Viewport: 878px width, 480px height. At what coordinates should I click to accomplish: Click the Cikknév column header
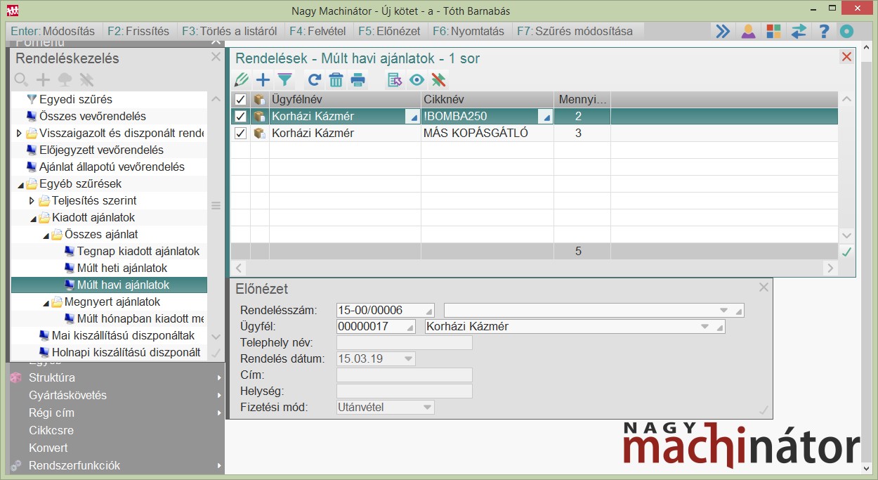(487, 100)
